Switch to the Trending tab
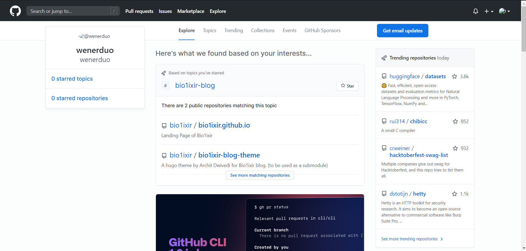 pos(233,30)
